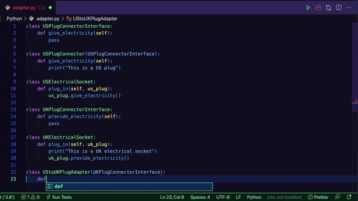
Task: Click the Ln 23, Col 8 cursor position
Action: [x=172, y=197]
